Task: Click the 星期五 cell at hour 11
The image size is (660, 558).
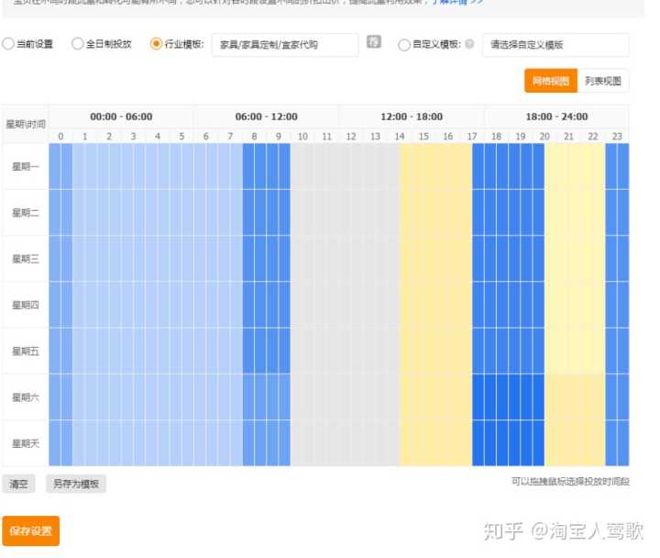Action: pos(326,351)
